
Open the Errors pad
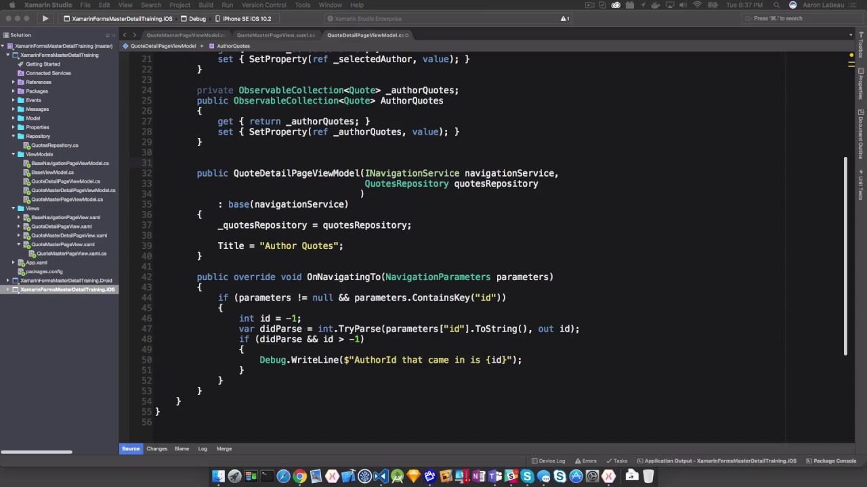[x=585, y=461]
